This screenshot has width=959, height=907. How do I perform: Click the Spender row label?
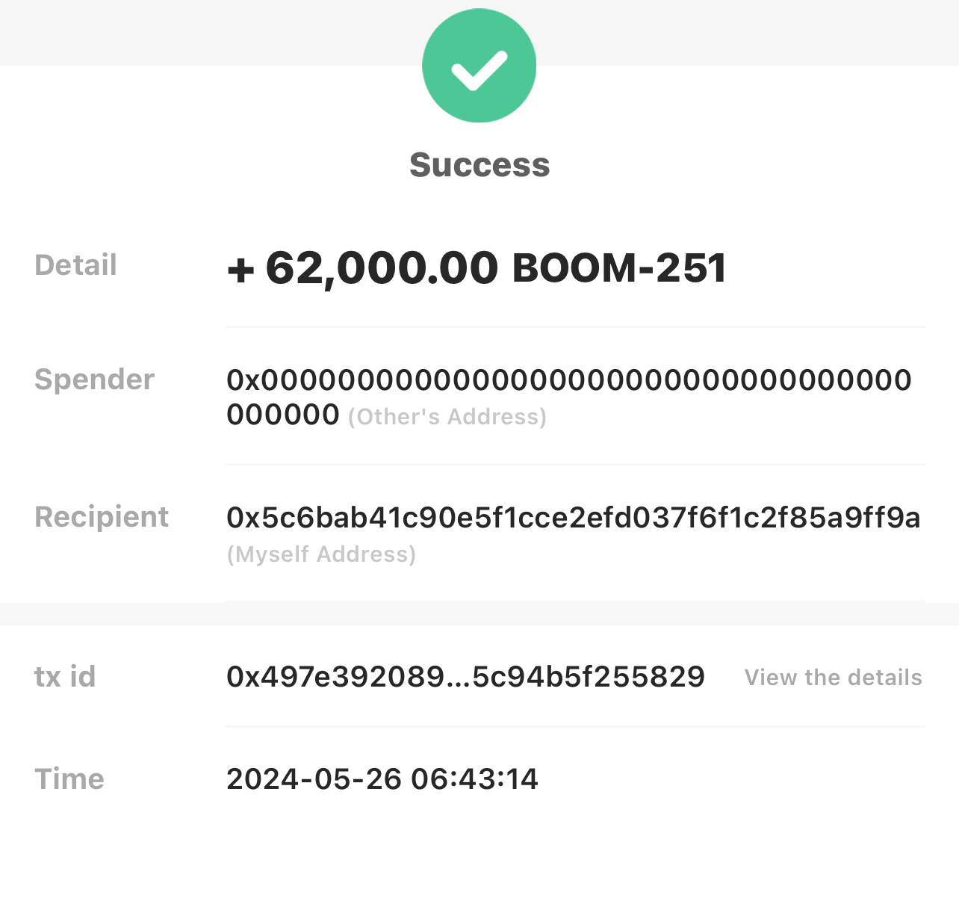(95, 380)
